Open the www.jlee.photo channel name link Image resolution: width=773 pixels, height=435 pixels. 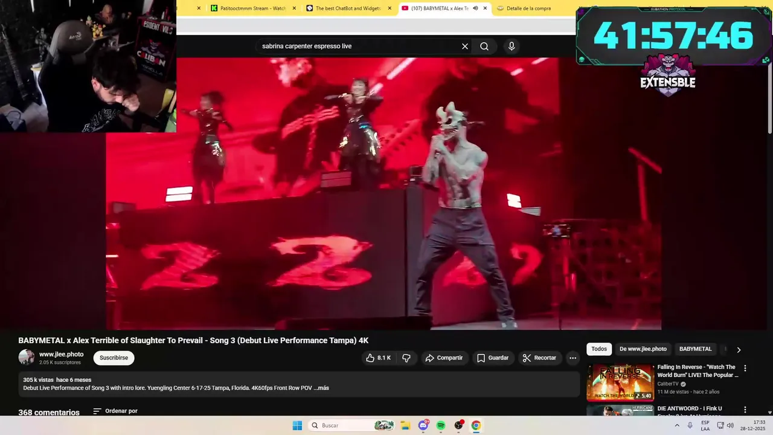62,355
